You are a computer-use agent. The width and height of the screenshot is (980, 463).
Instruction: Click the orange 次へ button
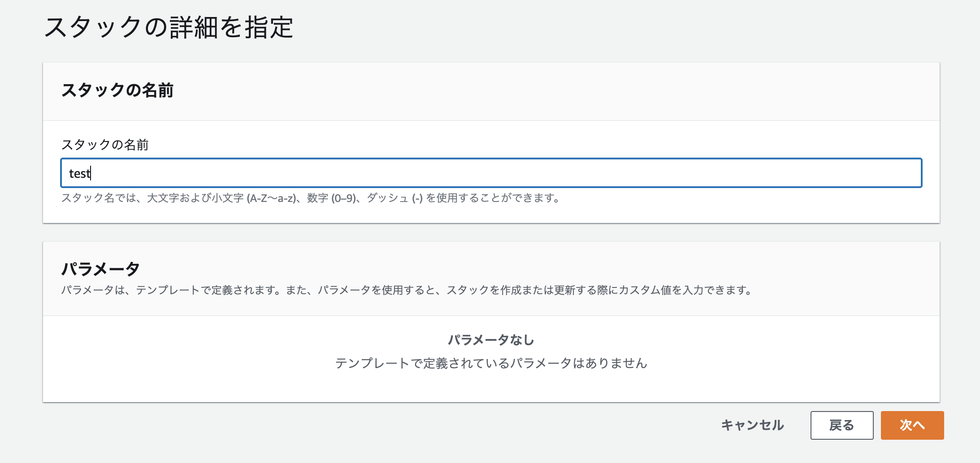[912, 425]
